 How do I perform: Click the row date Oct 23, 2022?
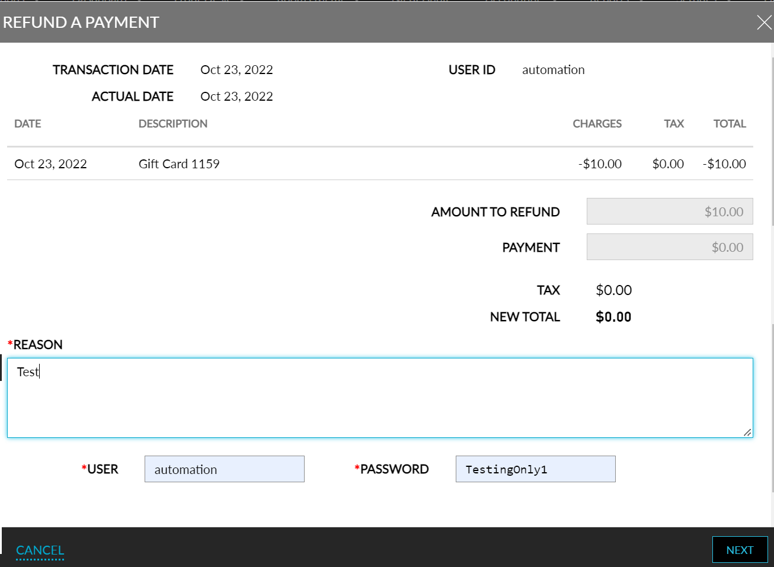(x=50, y=164)
